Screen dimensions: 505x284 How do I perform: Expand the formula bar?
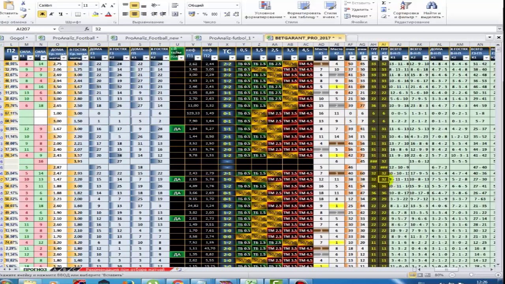tap(499, 29)
